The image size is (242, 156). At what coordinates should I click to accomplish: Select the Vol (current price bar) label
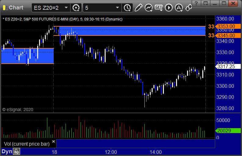[x=27, y=144]
